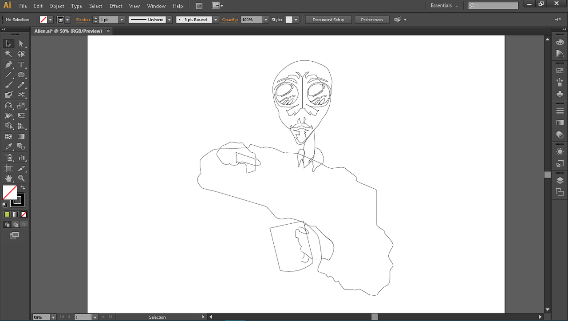Select the Paintbrush tool
The width and height of the screenshot is (568, 321).
[x=8, y=85]
